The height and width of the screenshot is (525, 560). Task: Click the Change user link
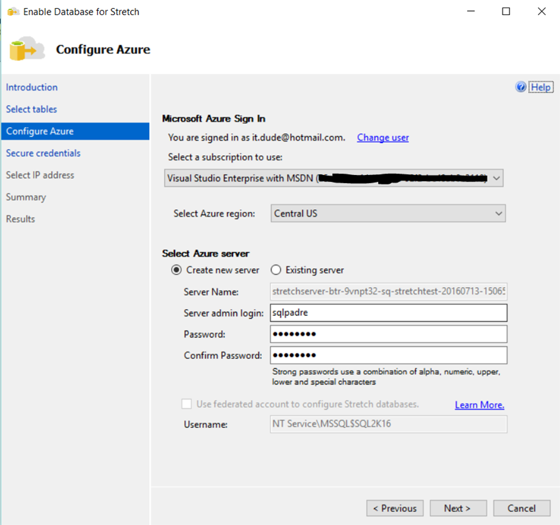(x=383, y=137)
